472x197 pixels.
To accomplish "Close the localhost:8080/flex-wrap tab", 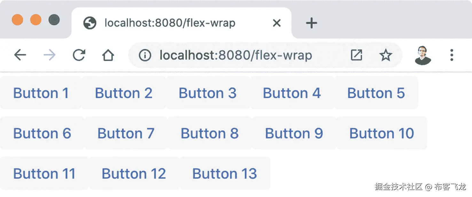I will [277, 23].
